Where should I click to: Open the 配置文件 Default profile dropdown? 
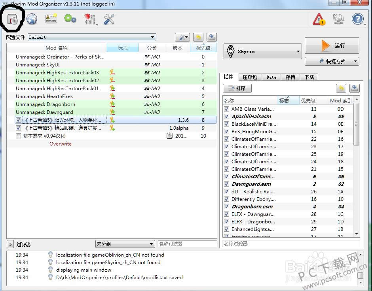point(92,37)
